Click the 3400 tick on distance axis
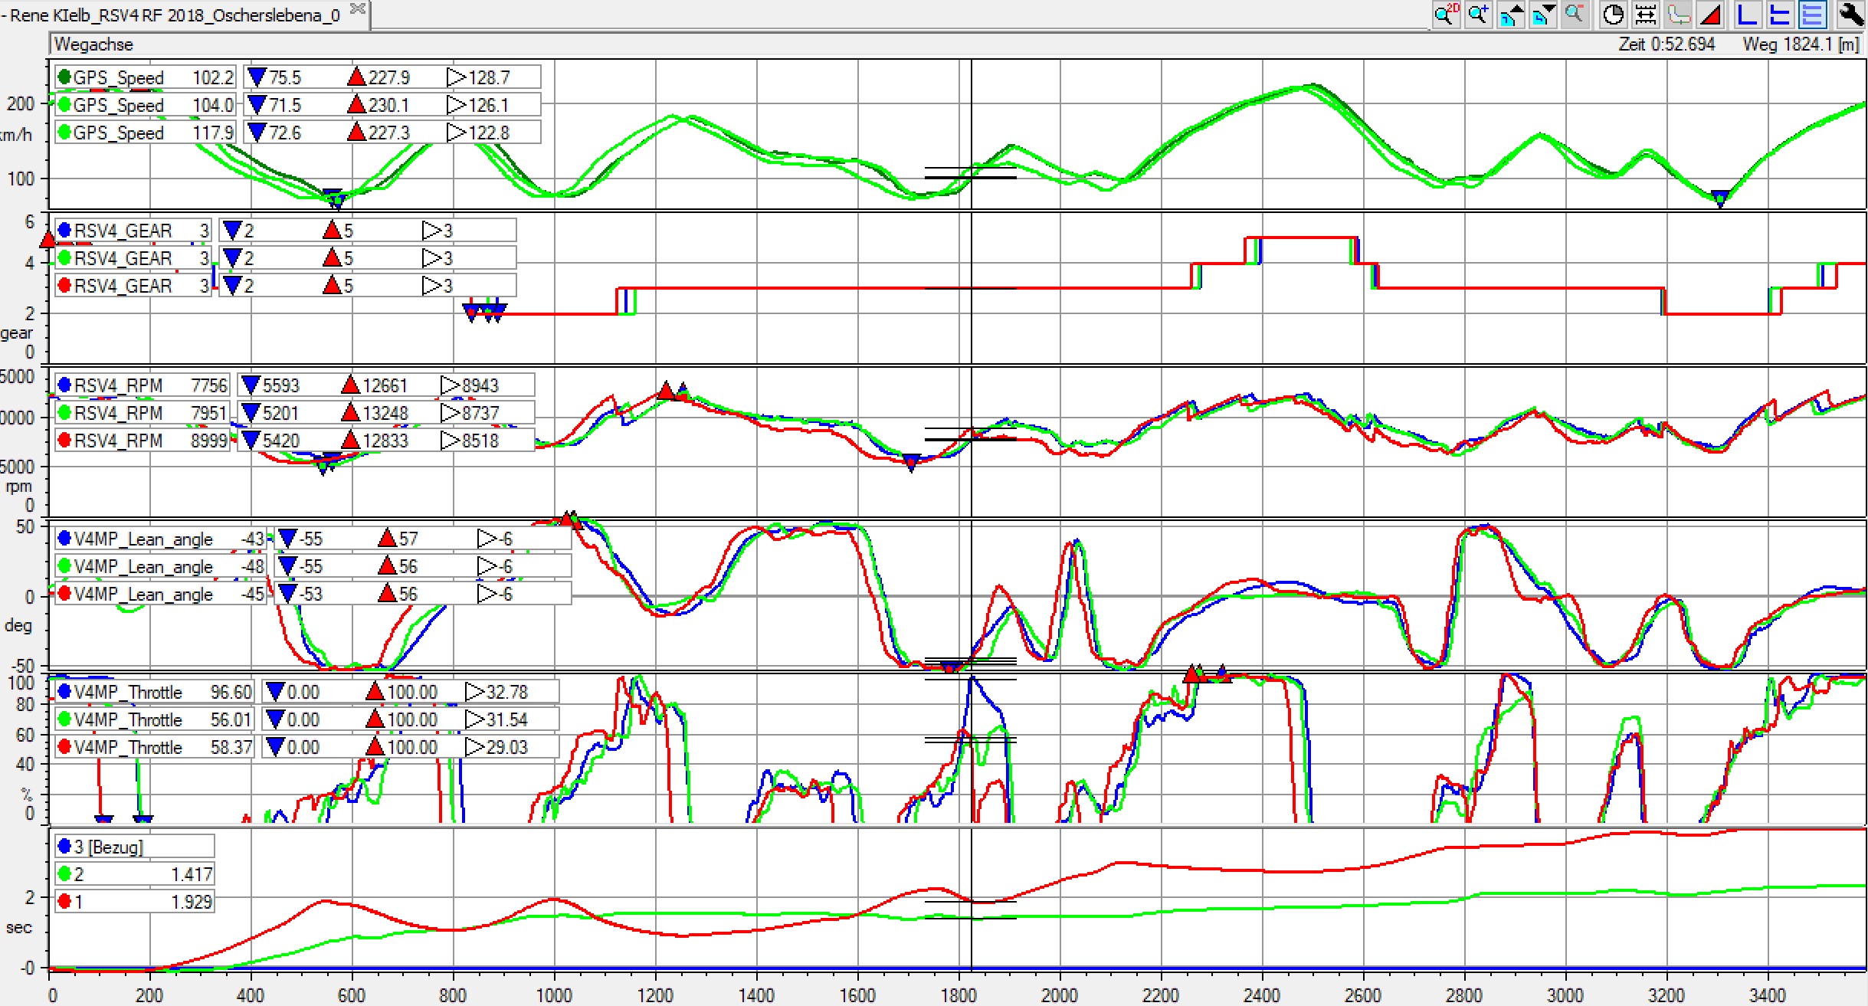This screenshot has height=1006, width=1868. point(1768,995)
